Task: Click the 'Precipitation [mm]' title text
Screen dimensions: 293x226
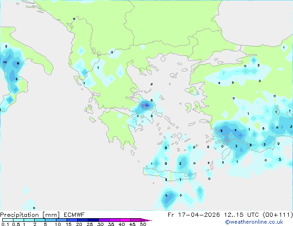Action: pyautogui.click(x=30, y=215)
